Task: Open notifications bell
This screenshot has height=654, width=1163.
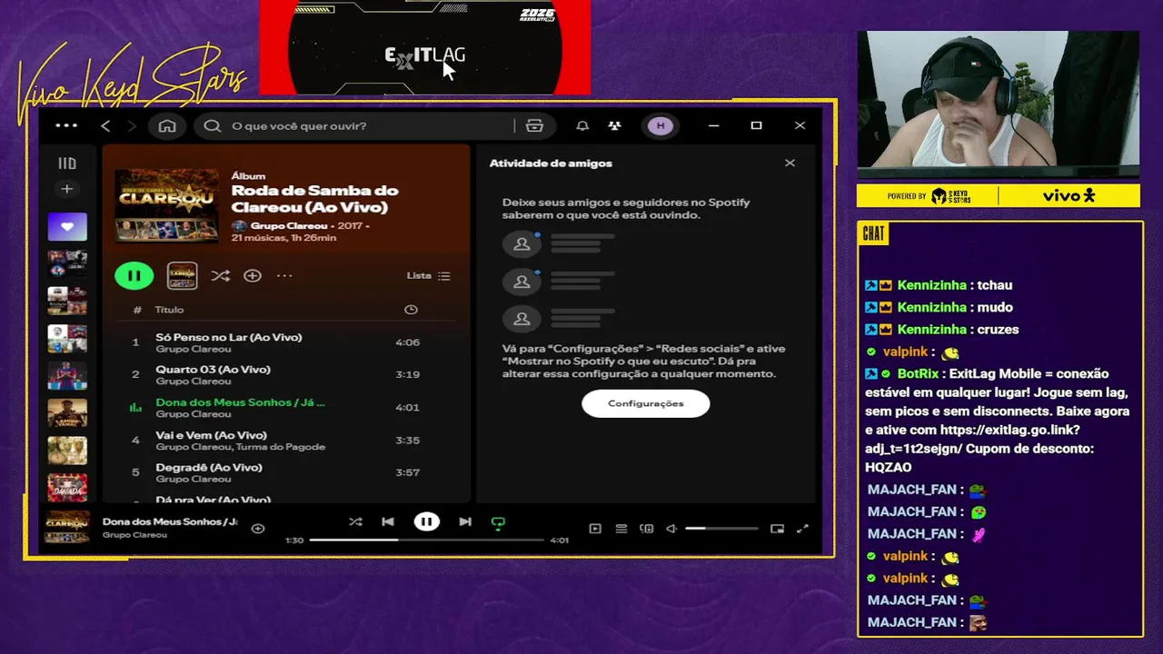Action: 582,125
